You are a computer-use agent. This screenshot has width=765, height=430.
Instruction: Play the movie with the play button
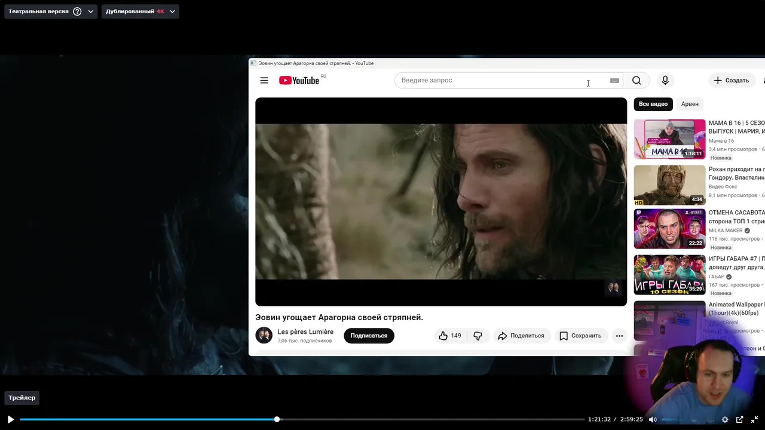pyautogui.click(x=10, y=419)
